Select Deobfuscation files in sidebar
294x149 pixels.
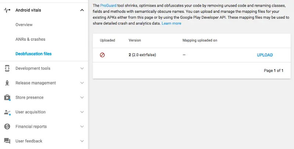(x=33, y=54)
